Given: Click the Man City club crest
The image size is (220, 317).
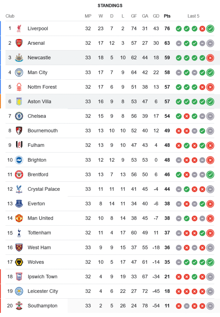Looking at the screenshot, I should click(19, 72).
